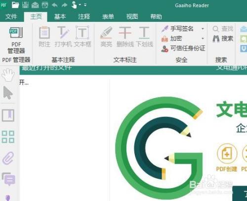The image size is (247, 201).
Task: Expand the 手写签名 dropdown arrow
Action: click(x=203, y=29)
